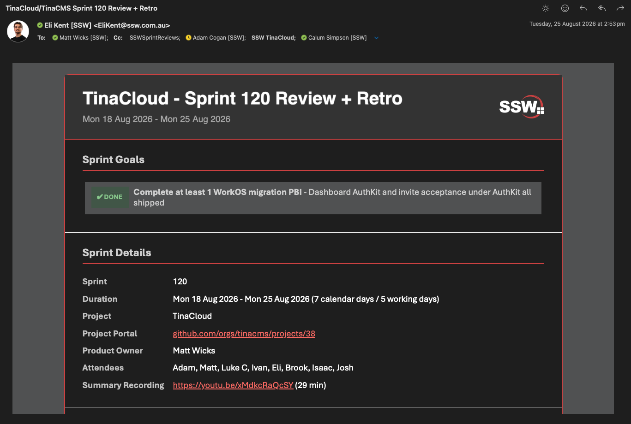Screen dimensions: 631x424
Task: Click the Forward arrow icon
Action: (x=620, y=8)
